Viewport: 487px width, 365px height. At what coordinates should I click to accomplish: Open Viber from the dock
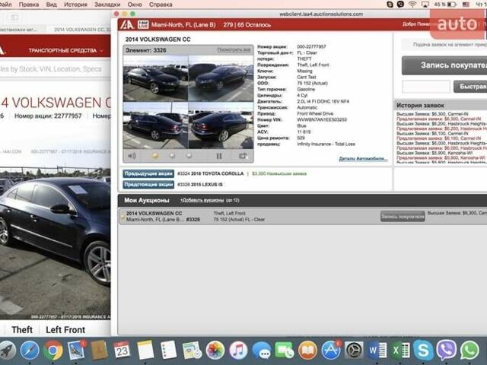click(447, 350)
